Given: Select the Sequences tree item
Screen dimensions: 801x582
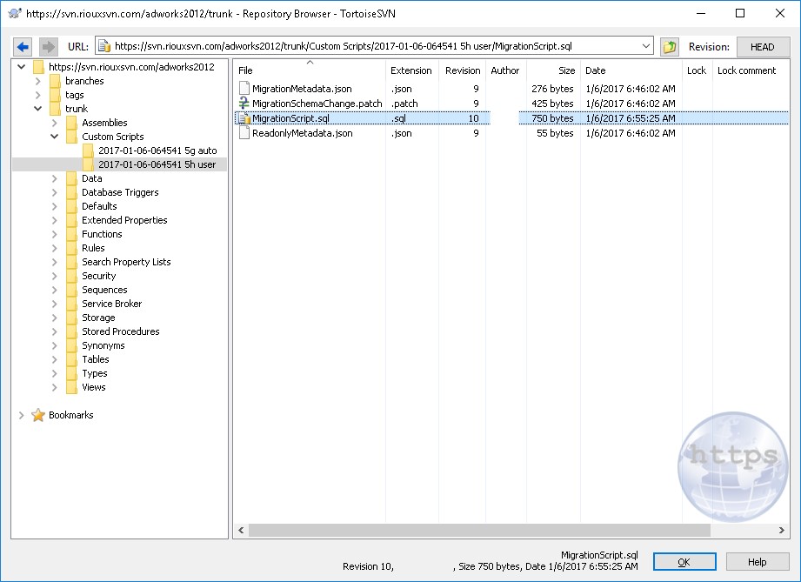Looking at the screenshot, I should click(x=104, y=290).
